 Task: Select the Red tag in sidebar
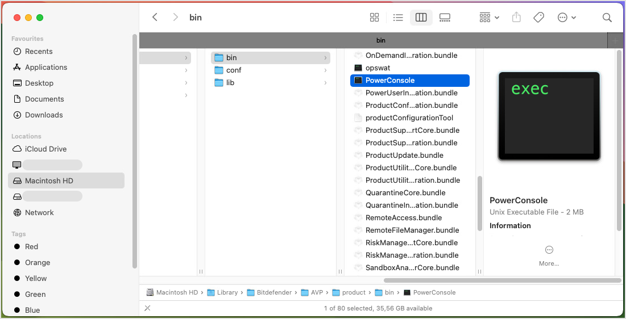pos(31,246)
